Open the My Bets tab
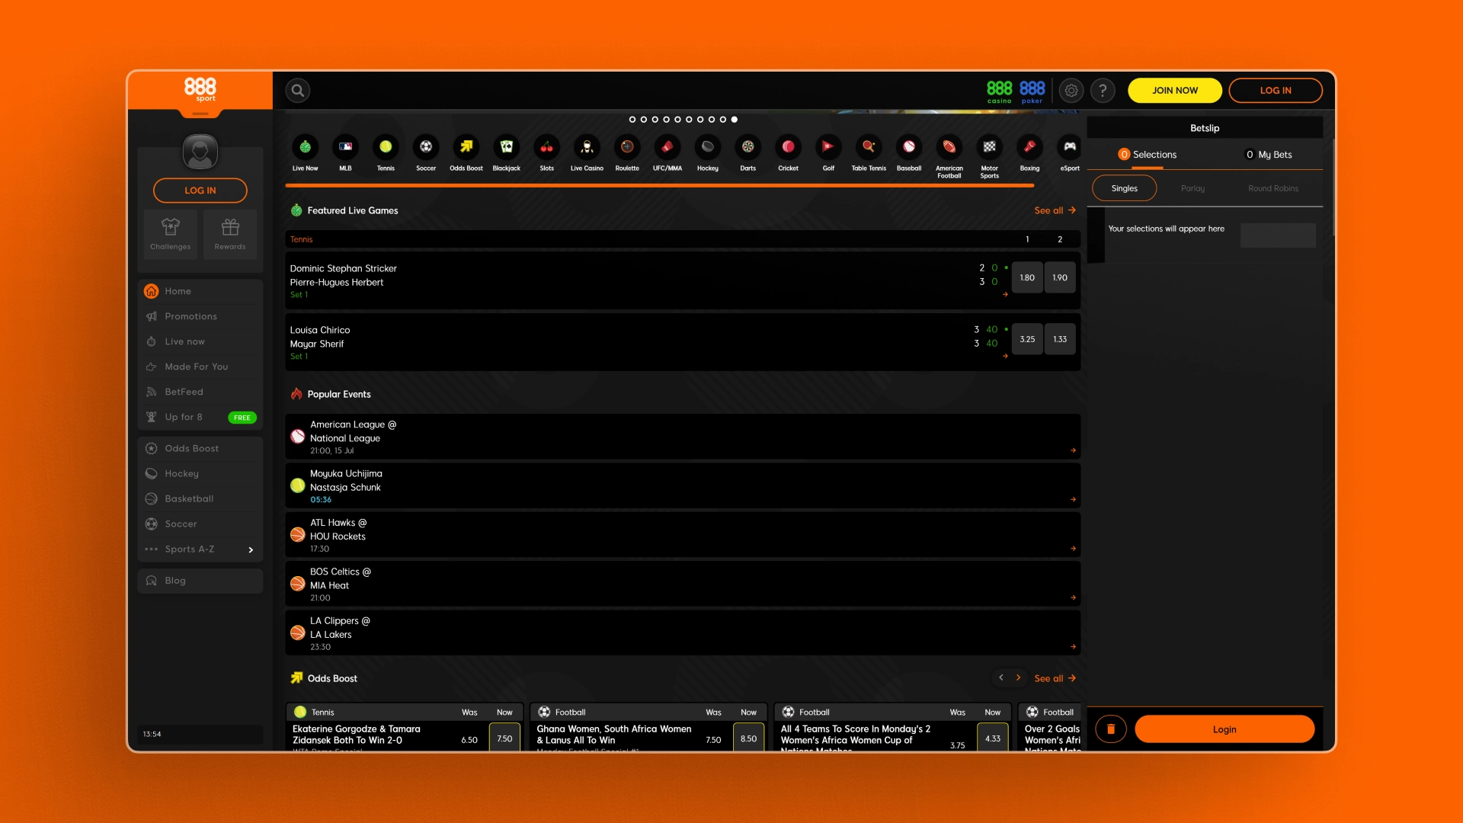The height and width of the screenshot is (823, 1463). click(x=1269, y=155)
